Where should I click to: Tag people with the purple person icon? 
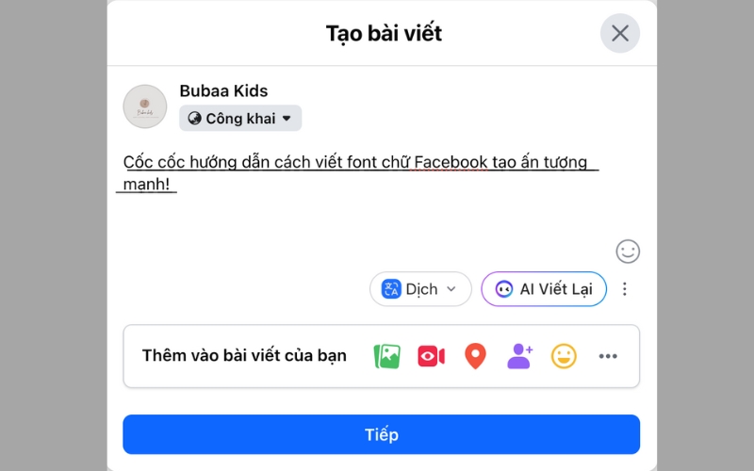519,355
